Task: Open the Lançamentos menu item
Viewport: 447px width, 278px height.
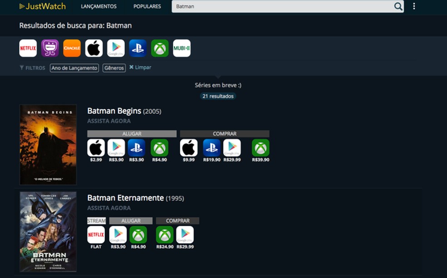Action: 99,6
